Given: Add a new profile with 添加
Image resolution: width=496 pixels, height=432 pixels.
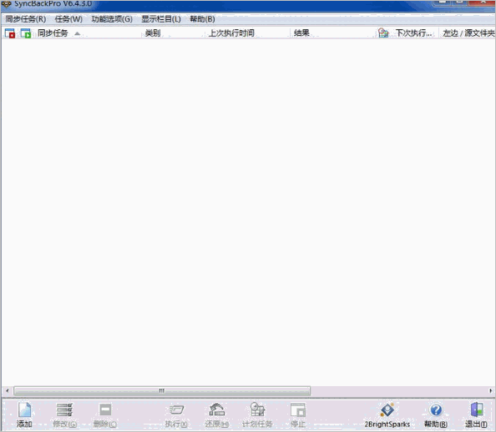Looking at the screenshot, I should pos(24,415).
